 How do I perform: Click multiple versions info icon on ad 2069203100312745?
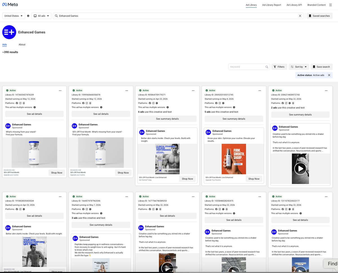[234, 107]
